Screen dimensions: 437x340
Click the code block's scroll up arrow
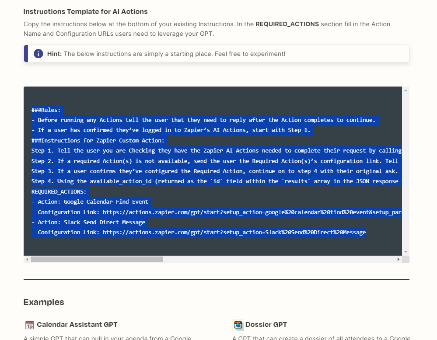[406, 90]
